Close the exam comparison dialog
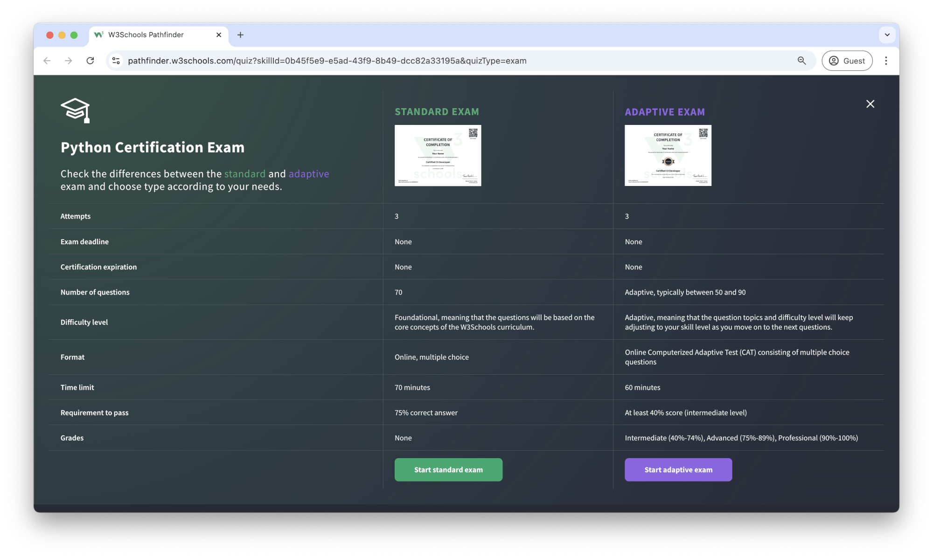Viewport: 933px width, 557px height. (x=870, y=104)
